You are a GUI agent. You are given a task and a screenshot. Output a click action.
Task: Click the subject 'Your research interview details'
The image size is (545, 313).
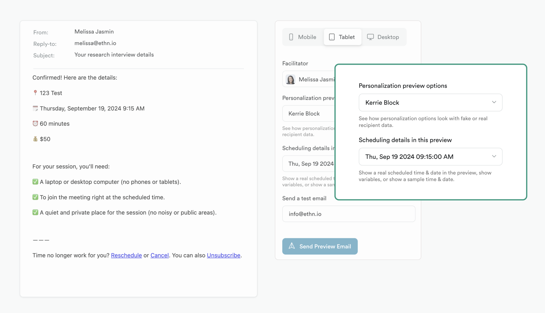coord(114,55)
